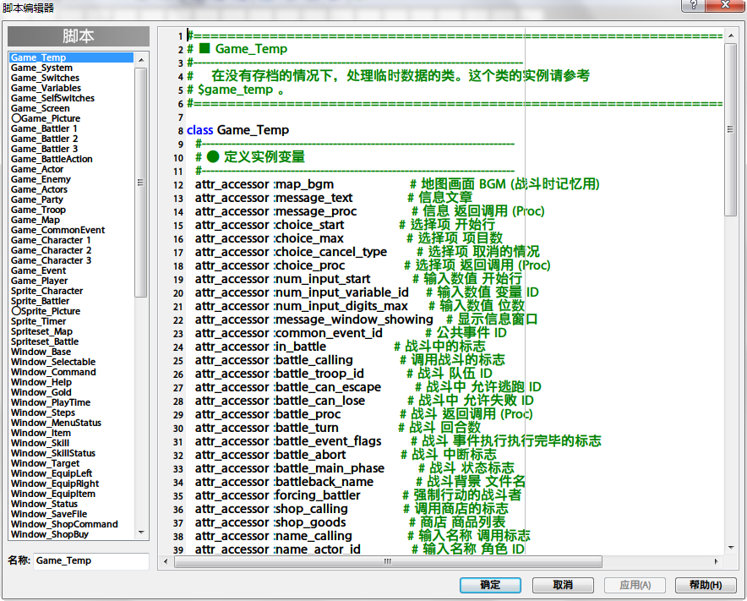Click the script list scrollbar thumb
This screenshot has width=747, height=601.
point(141,182)
